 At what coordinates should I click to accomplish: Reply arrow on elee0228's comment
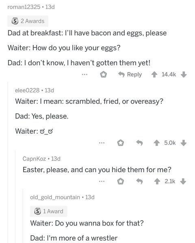click(139, 143)
